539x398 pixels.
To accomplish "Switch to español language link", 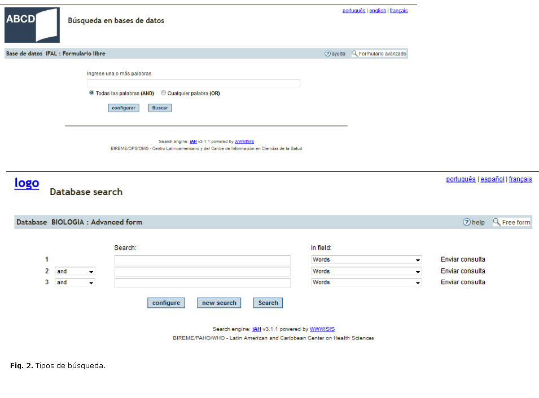I will point(492,179).
